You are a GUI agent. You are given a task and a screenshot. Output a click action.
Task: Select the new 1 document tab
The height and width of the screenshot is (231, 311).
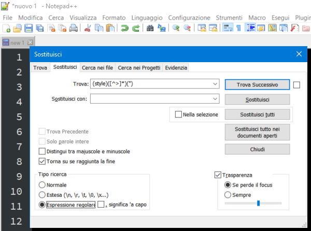pos(17,42)
